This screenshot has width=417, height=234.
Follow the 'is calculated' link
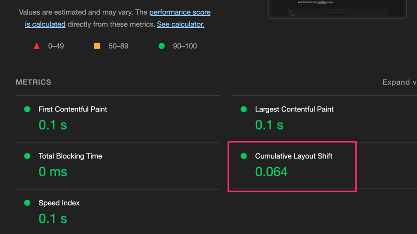click(x=45, y=24)
